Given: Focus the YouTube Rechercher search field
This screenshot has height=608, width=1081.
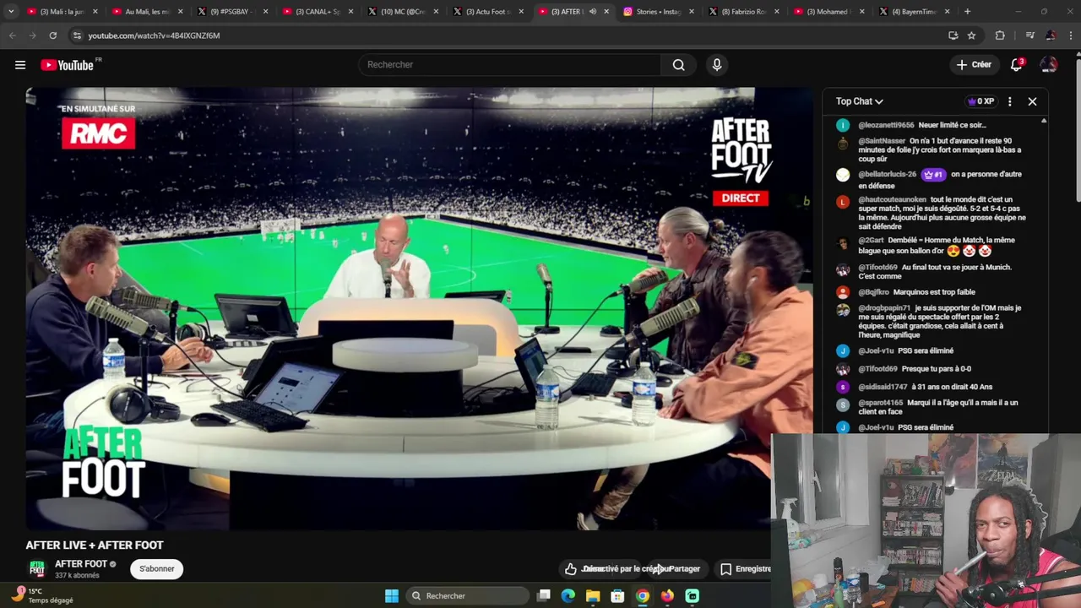Looking at the screenshot, I should pos(510,65).
